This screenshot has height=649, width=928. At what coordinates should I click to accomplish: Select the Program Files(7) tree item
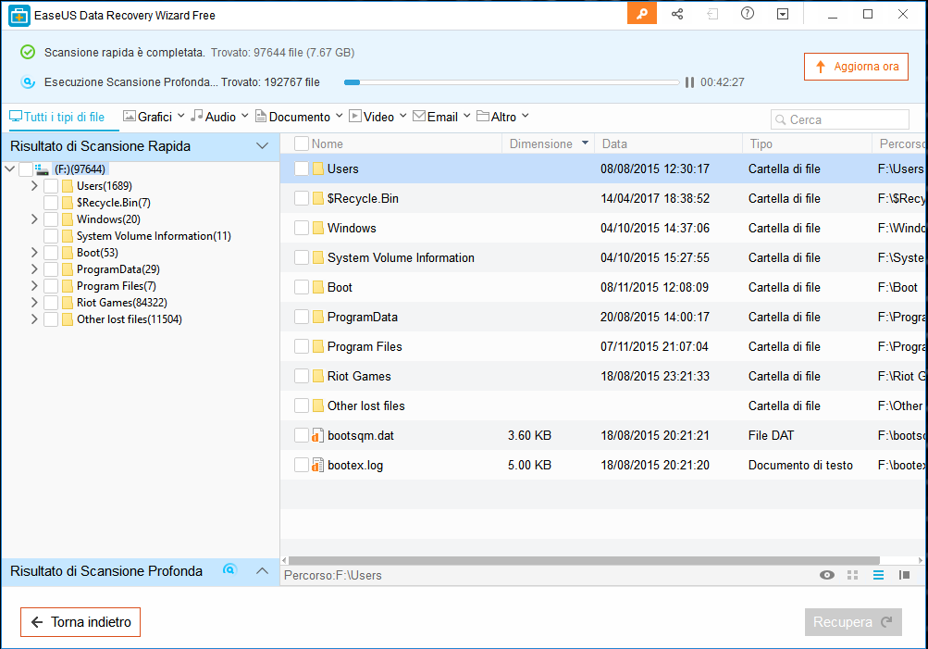[116, 286]
